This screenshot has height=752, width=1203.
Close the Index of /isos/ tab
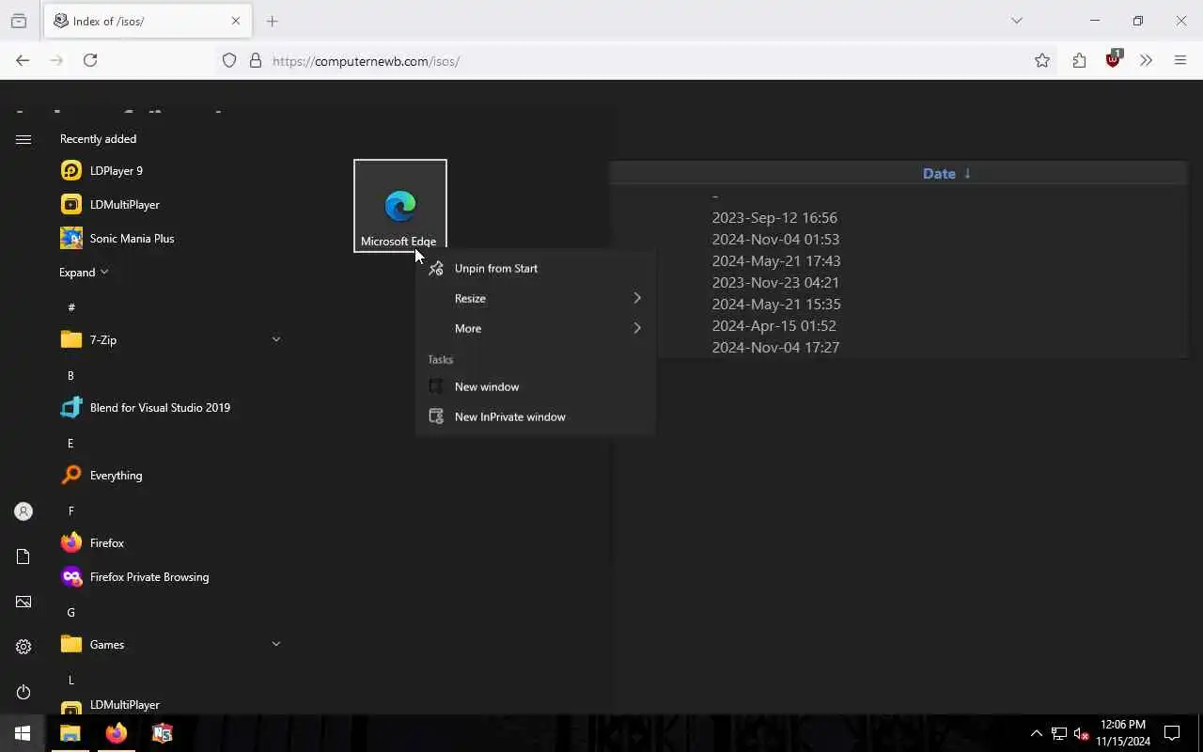point(236,21)
